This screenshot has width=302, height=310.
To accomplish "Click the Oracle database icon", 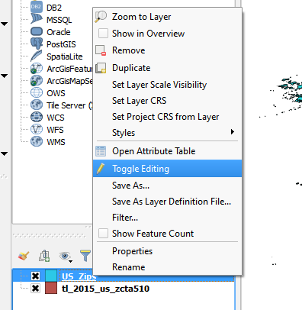I will point(37,31).
